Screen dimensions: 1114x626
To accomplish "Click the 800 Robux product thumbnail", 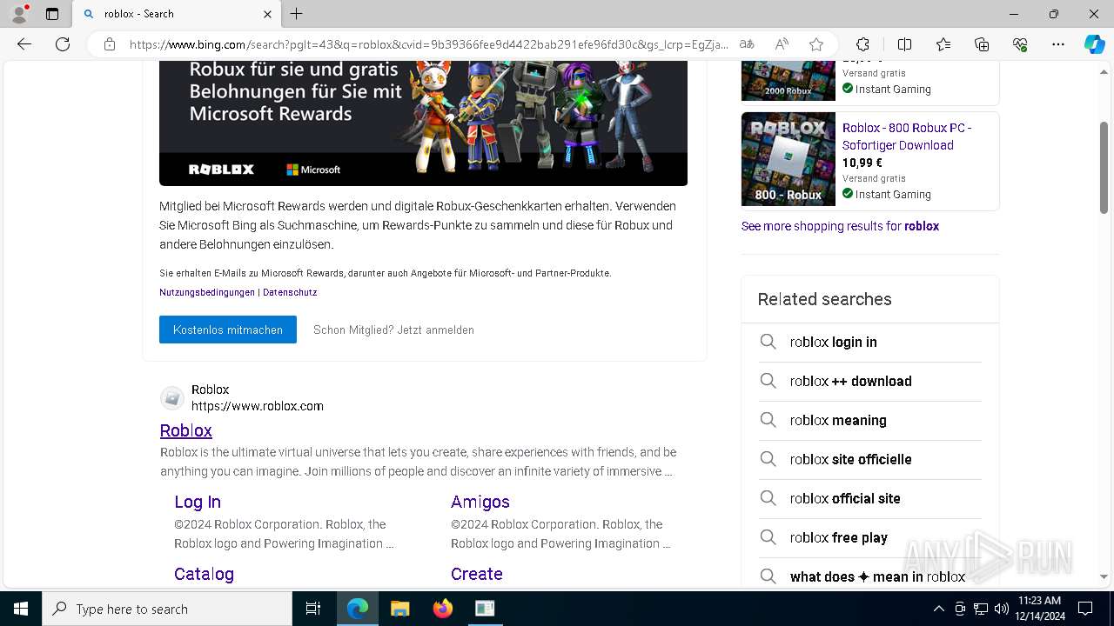I will tap(789, 159).
